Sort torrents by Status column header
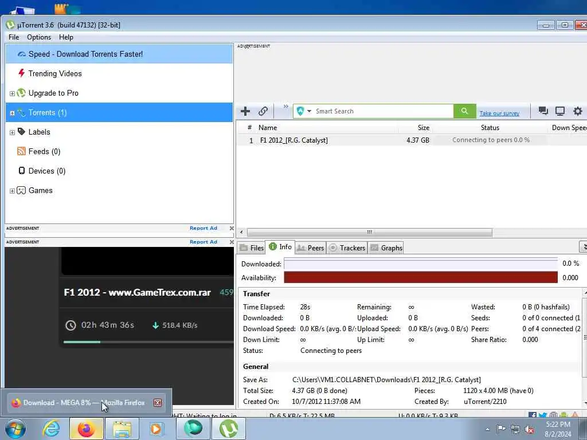 point(490,128)
